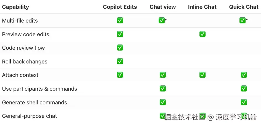The height and width of the screenshot is (125, 261).
Task: Click the General-purpose chat row label
Action: (x=30, y=116)
